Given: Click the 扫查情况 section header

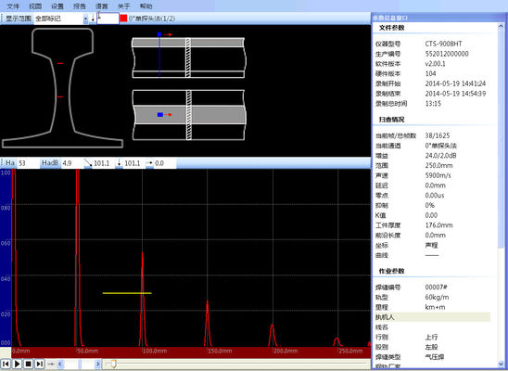Looking at the screenshot, I should pyautogui.click(x=391, y=120).
